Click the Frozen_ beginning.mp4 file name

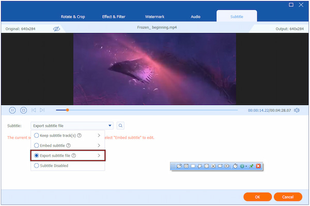(x=157, y=27)
